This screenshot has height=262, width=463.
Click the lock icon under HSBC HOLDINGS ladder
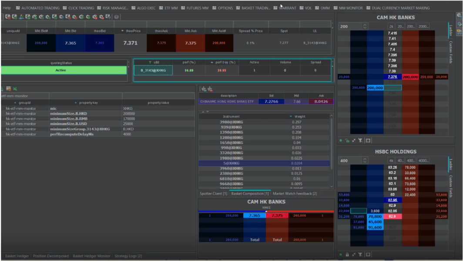click(347, 255)
